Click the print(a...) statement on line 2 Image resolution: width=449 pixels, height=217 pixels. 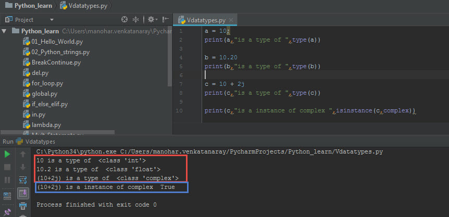coord(263,40)
